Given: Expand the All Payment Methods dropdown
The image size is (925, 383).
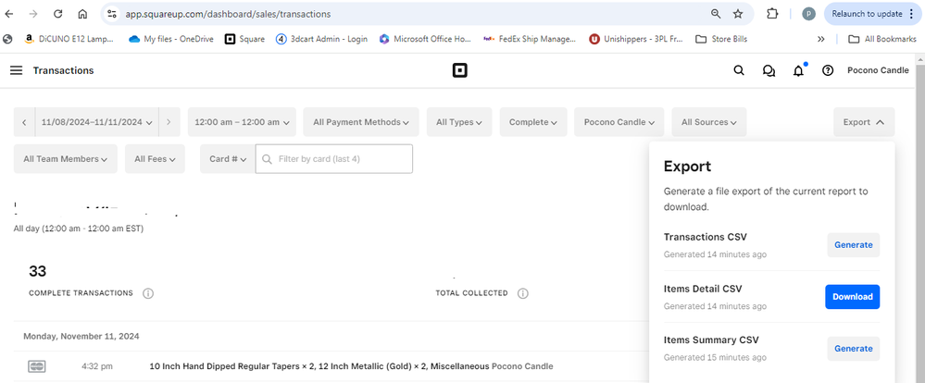Looking at the screenshot, I should (361, 122).
